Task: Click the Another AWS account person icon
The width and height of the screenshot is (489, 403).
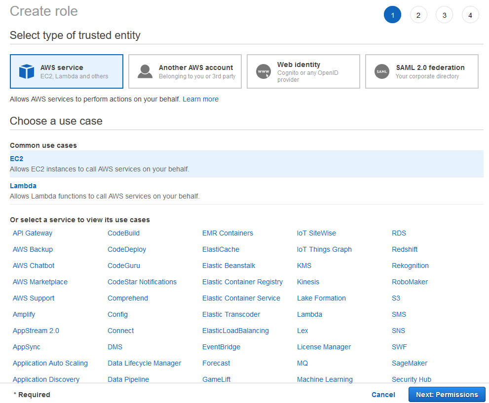Action: [x=145, y=71]
